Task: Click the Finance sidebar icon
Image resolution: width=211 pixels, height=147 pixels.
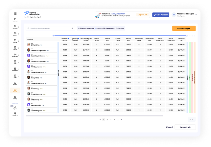Action: click(15, 83)
